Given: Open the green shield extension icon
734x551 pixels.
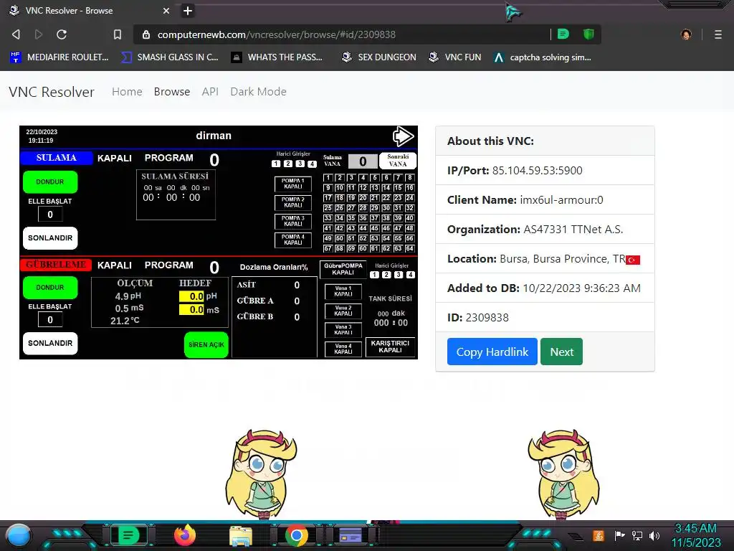Looking at the screenshot, I should point(588,34).
